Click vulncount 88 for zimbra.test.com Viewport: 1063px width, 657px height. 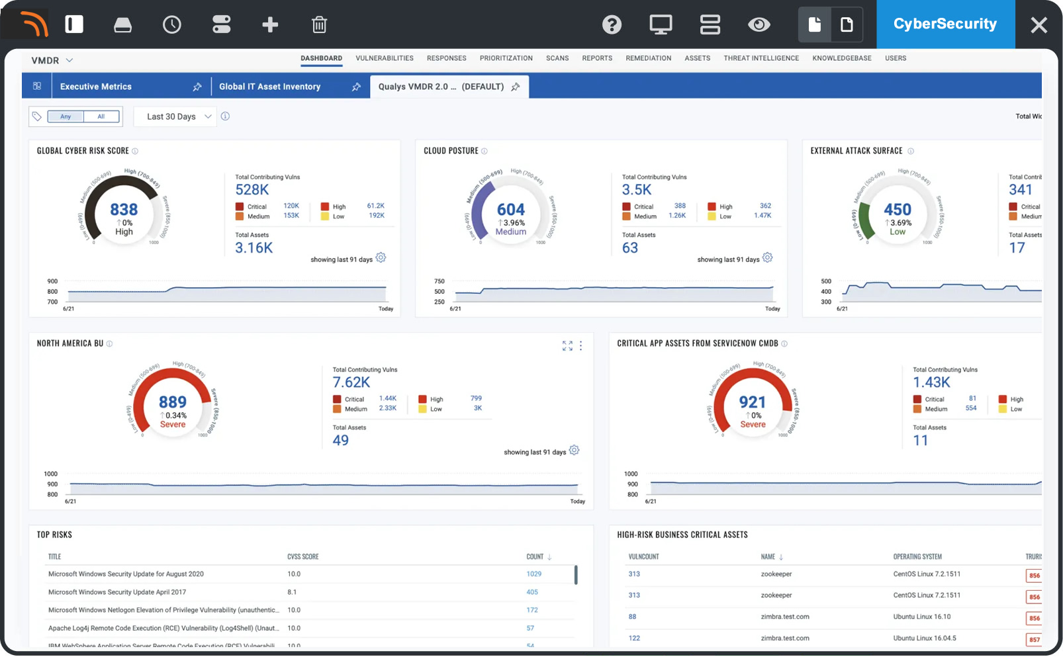[x=632, y=617]
